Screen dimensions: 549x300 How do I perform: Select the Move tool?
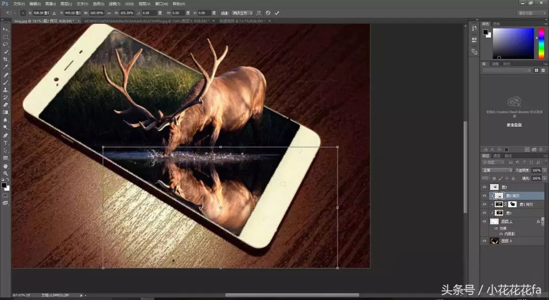click(x=6, y=29)
